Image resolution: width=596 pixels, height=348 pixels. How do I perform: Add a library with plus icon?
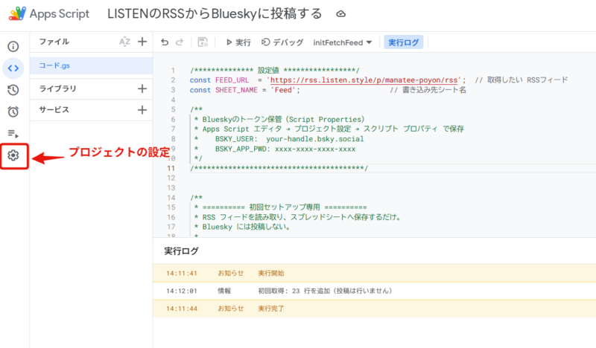coord(142,88)
